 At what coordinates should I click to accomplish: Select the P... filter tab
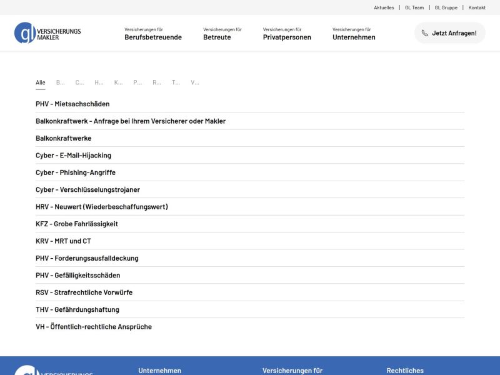(x=137, y=82)
